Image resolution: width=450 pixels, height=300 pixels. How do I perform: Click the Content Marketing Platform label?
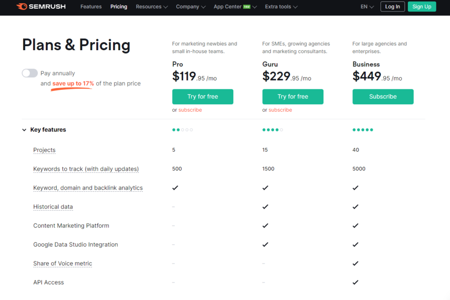71,226
